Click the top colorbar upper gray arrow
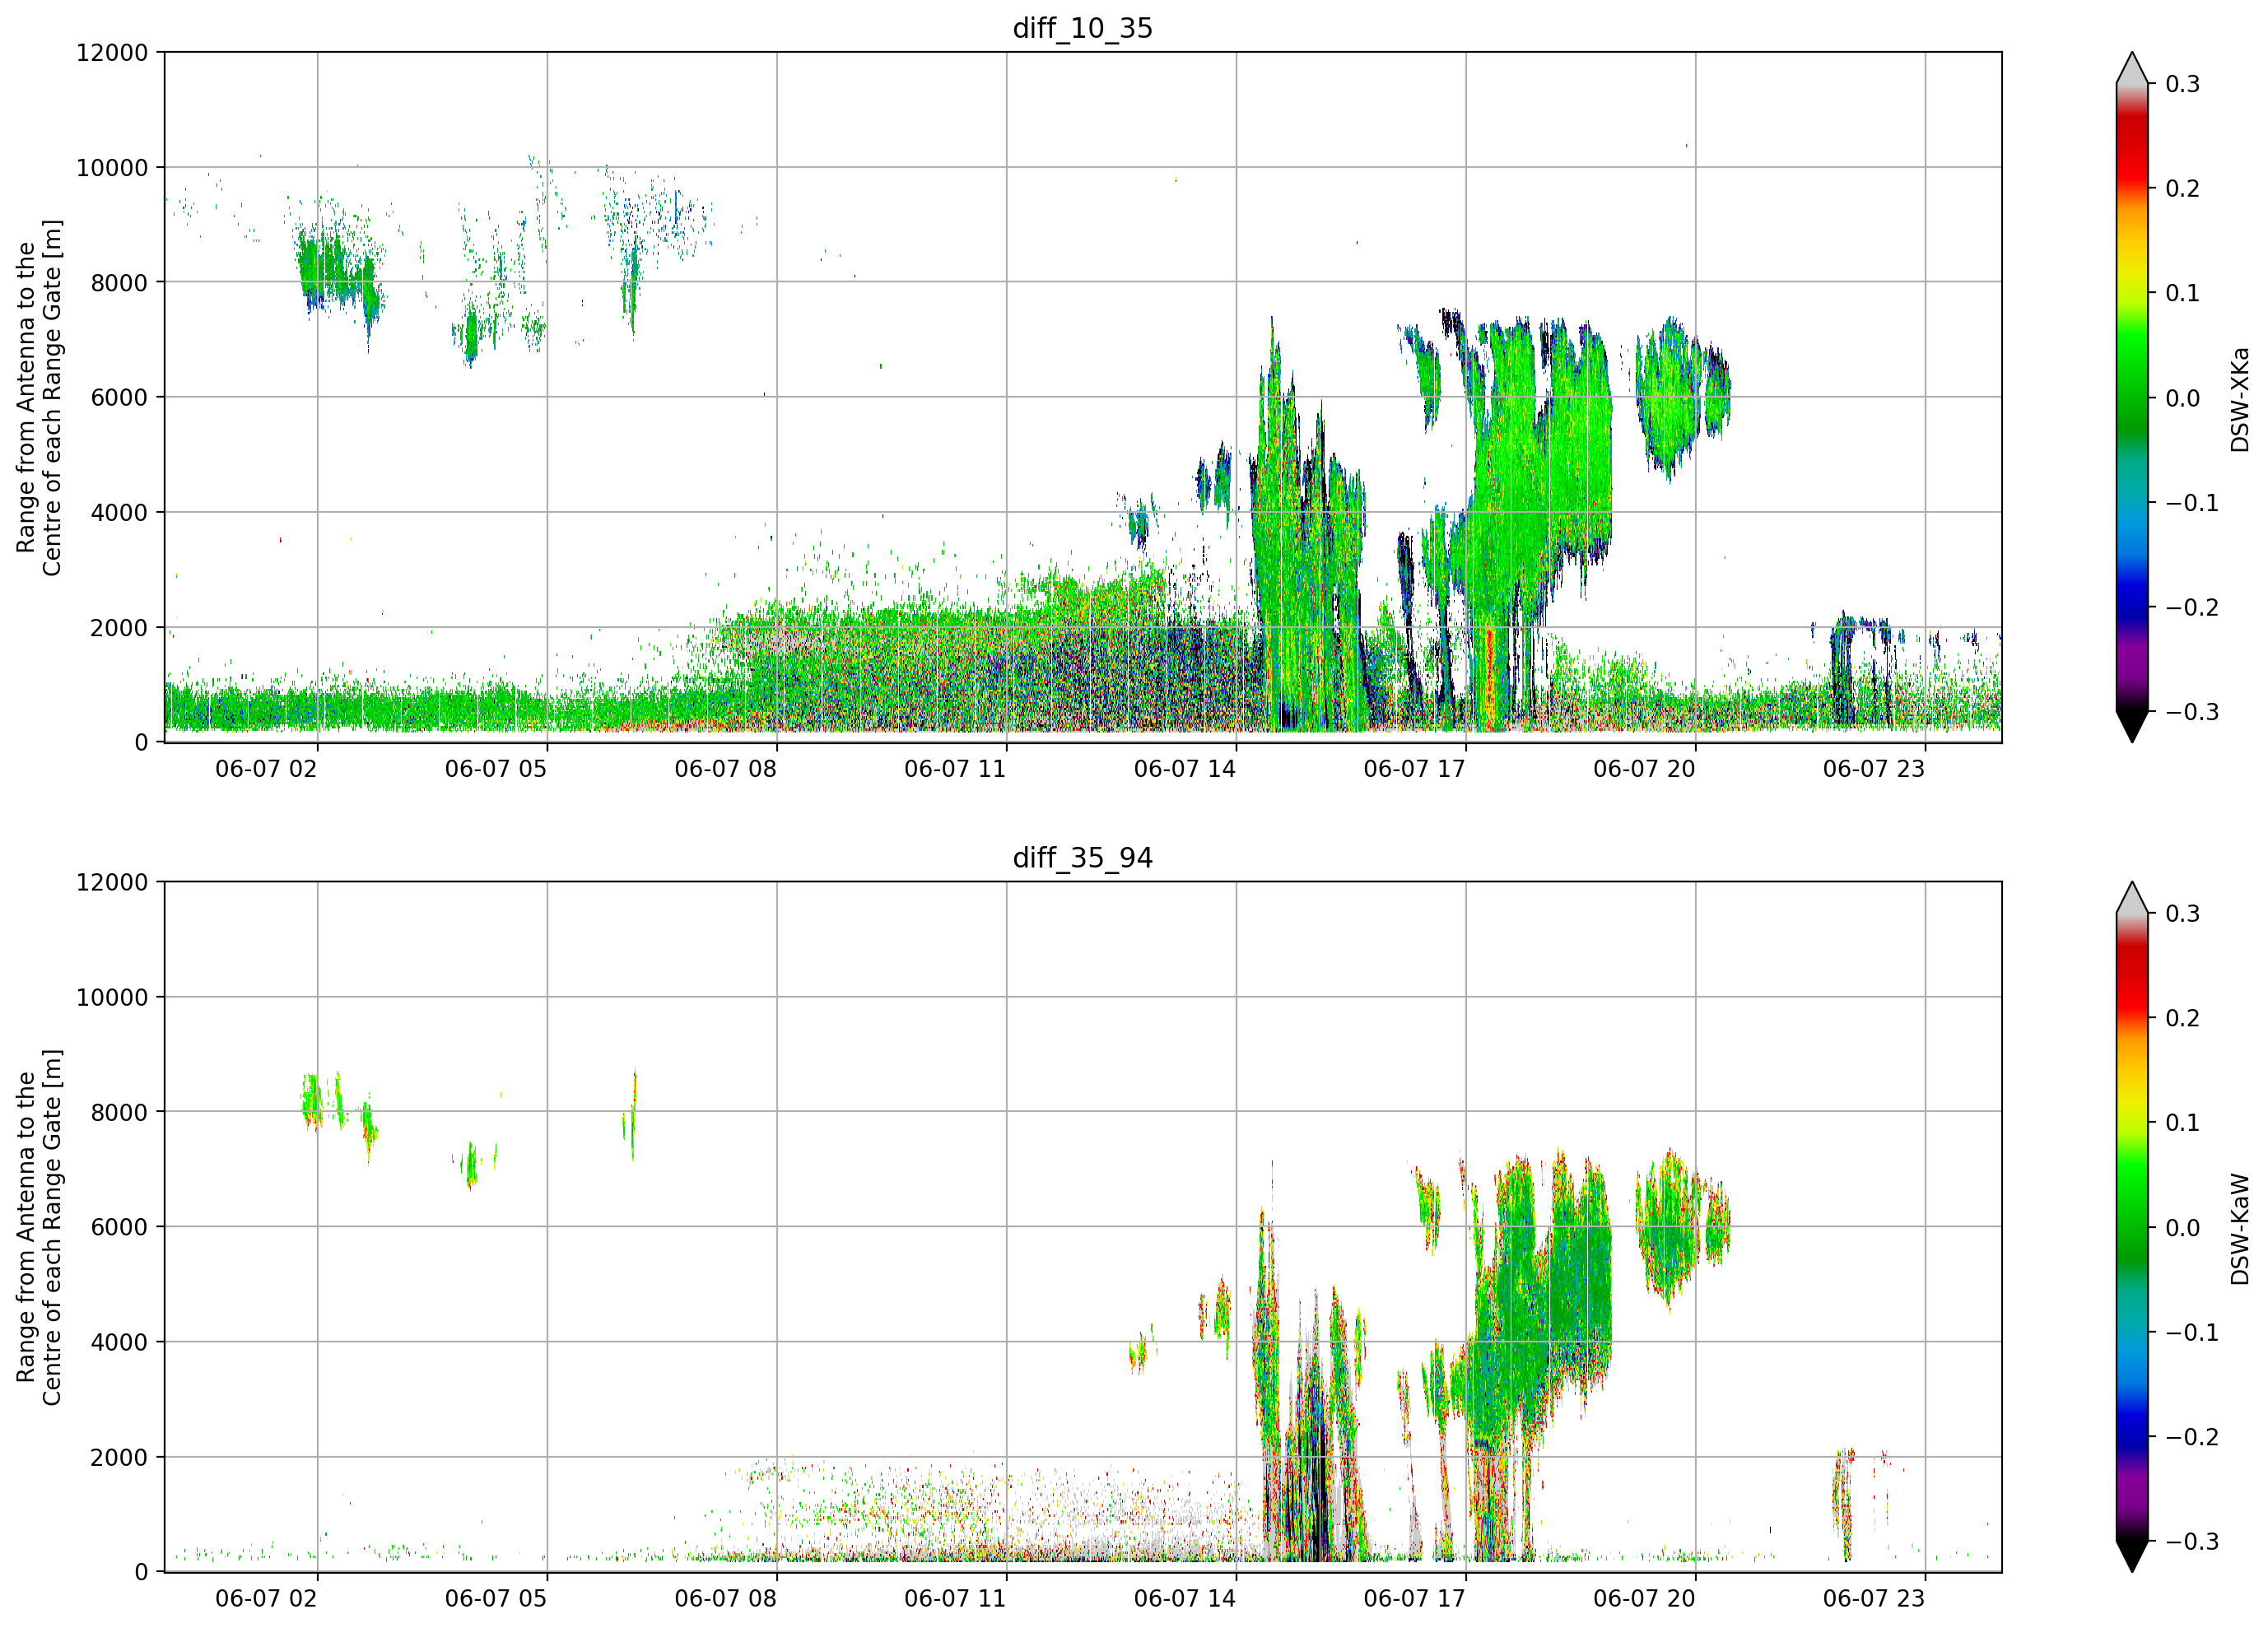This screenshot has height=1628, width=2268. click(x=2132, y=68)
